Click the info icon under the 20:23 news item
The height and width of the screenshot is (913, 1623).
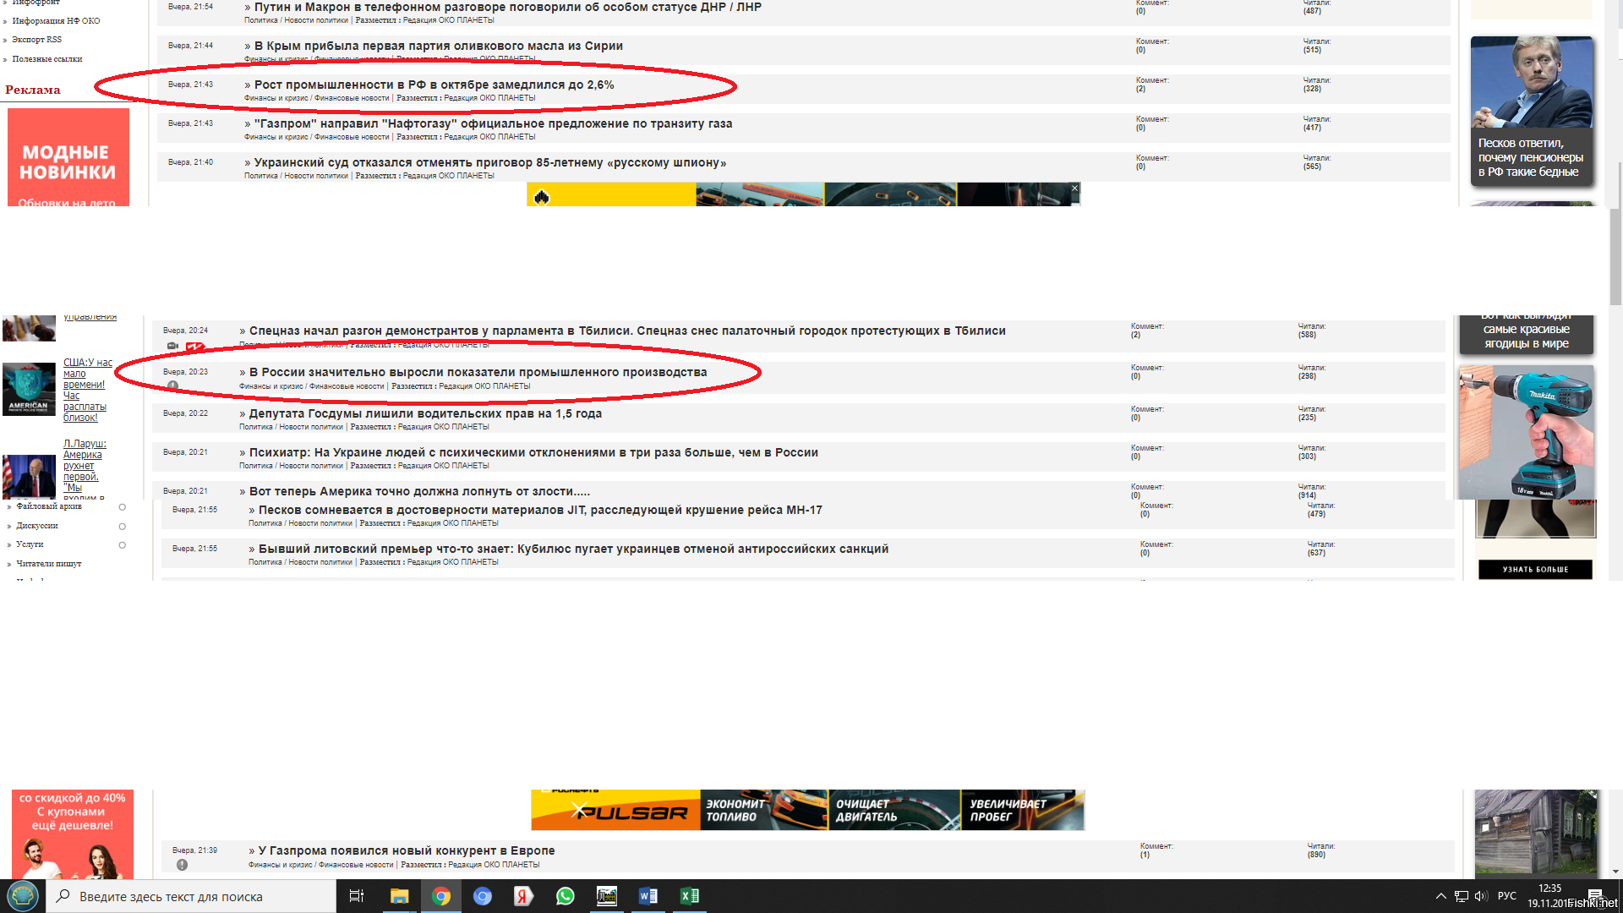172,385
